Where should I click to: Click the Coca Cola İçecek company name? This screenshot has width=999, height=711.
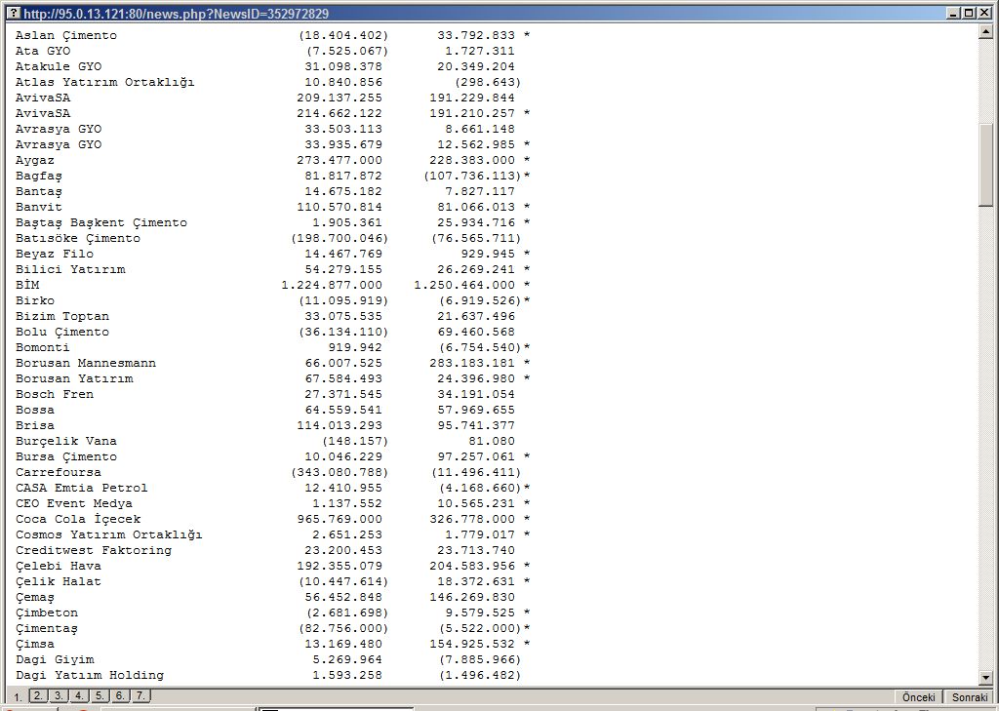point(78,519)
